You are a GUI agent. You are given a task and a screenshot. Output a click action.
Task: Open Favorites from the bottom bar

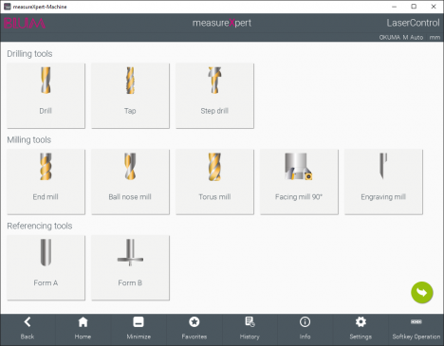[x=194, y=329]
